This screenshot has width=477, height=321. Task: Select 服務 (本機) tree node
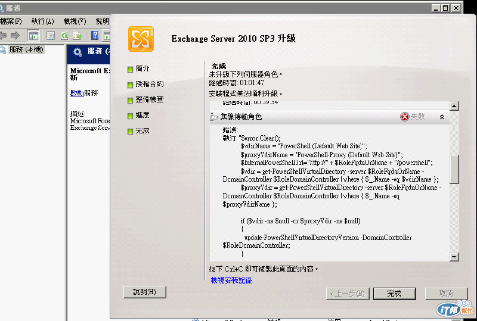pos(26,49)
